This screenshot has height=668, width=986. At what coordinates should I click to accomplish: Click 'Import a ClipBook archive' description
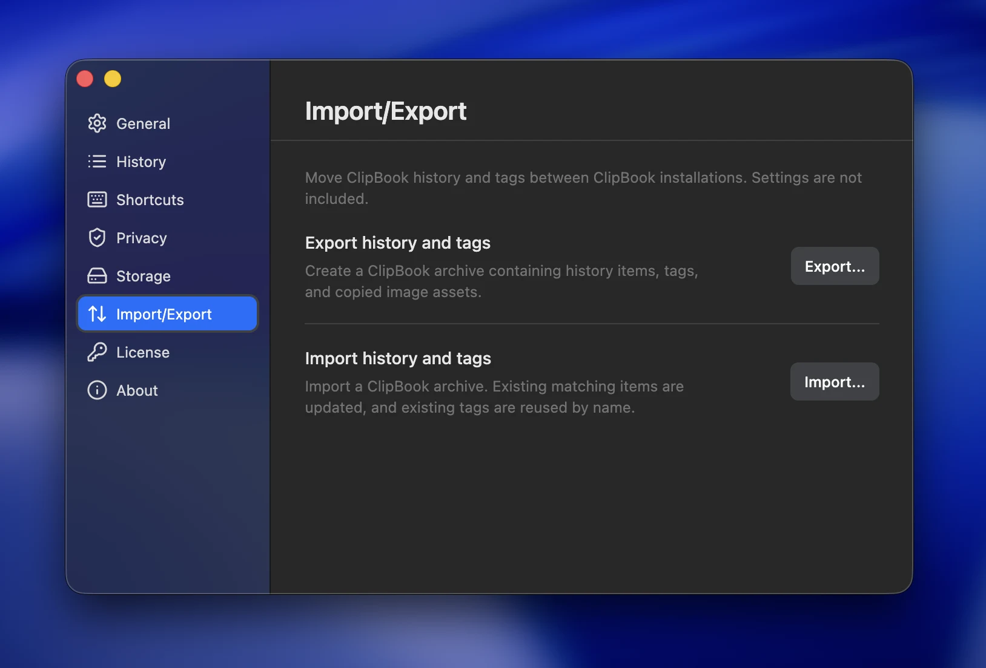coord(494,397)
